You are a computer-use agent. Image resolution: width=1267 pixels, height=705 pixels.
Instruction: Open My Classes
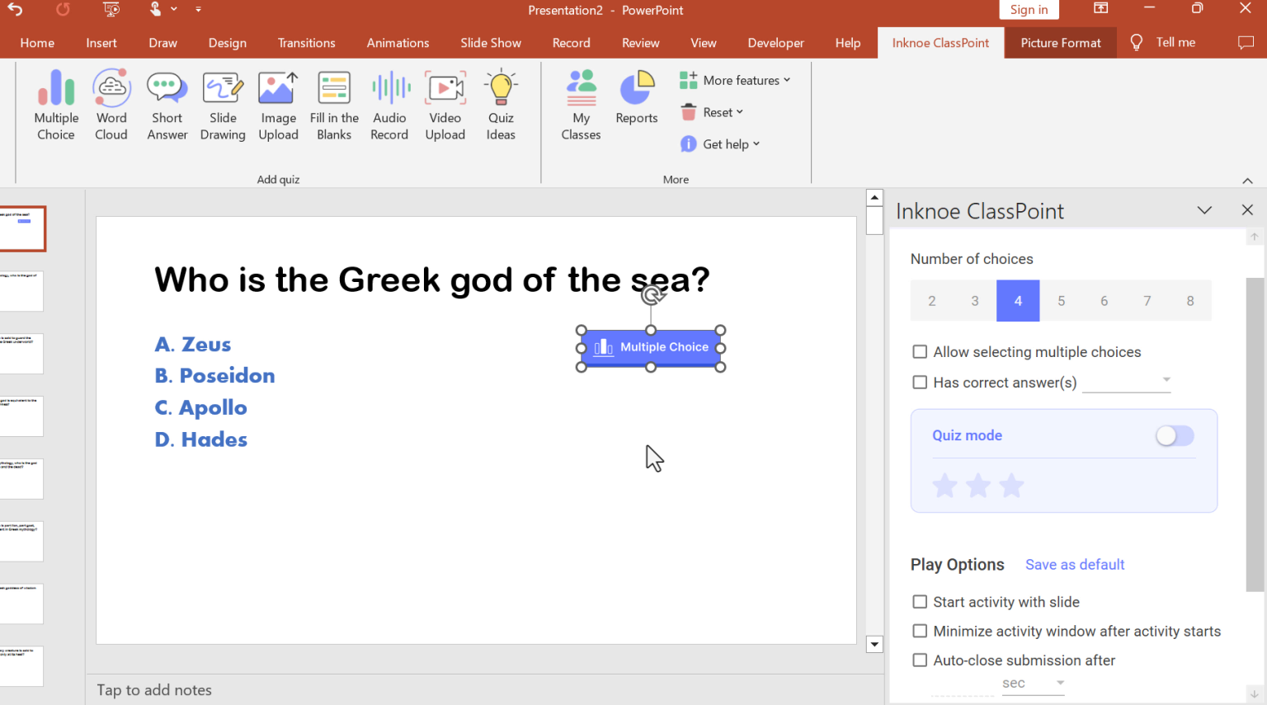click(581, 103)
